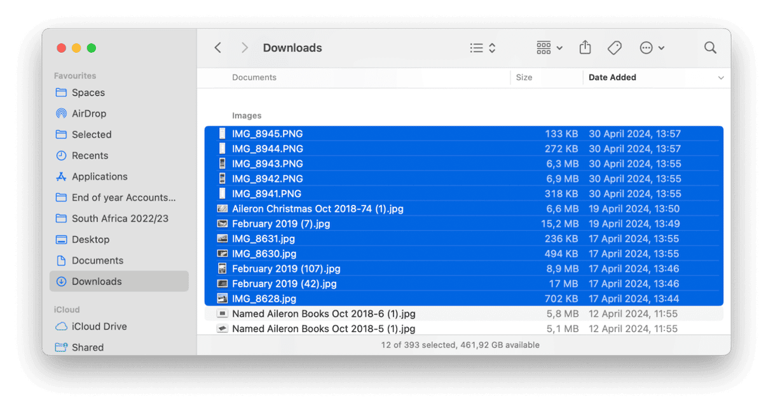The height and width of the screenshot is (411, 773).
Task: Click the Search icon in the toolbar
Action: pyautogui.click(x=710, y=47)
